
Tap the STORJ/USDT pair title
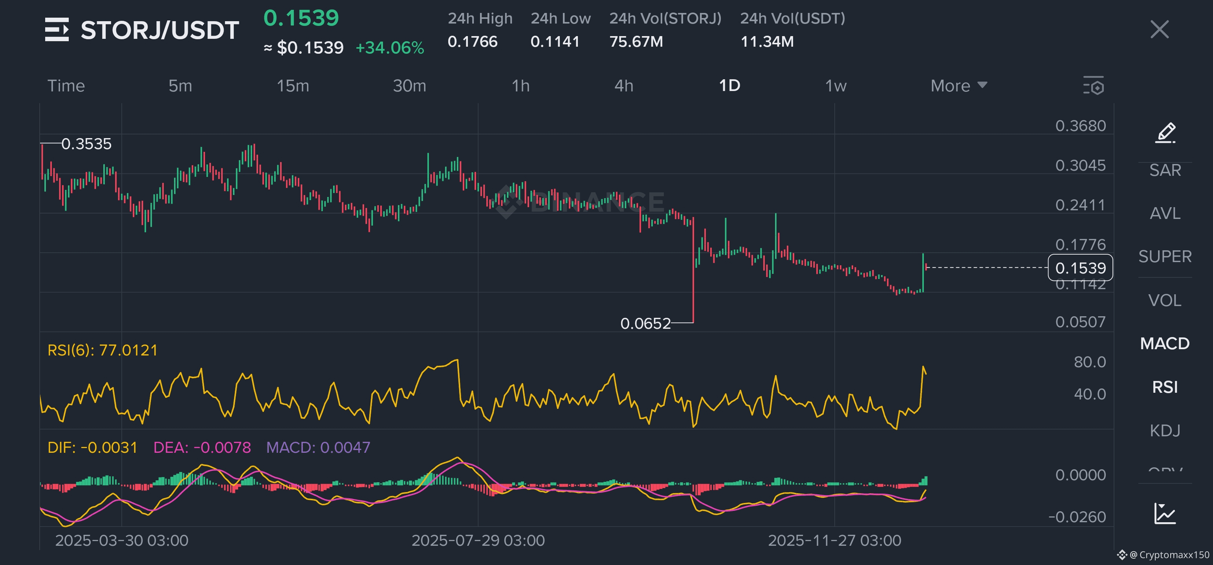(x=159, y=30)
